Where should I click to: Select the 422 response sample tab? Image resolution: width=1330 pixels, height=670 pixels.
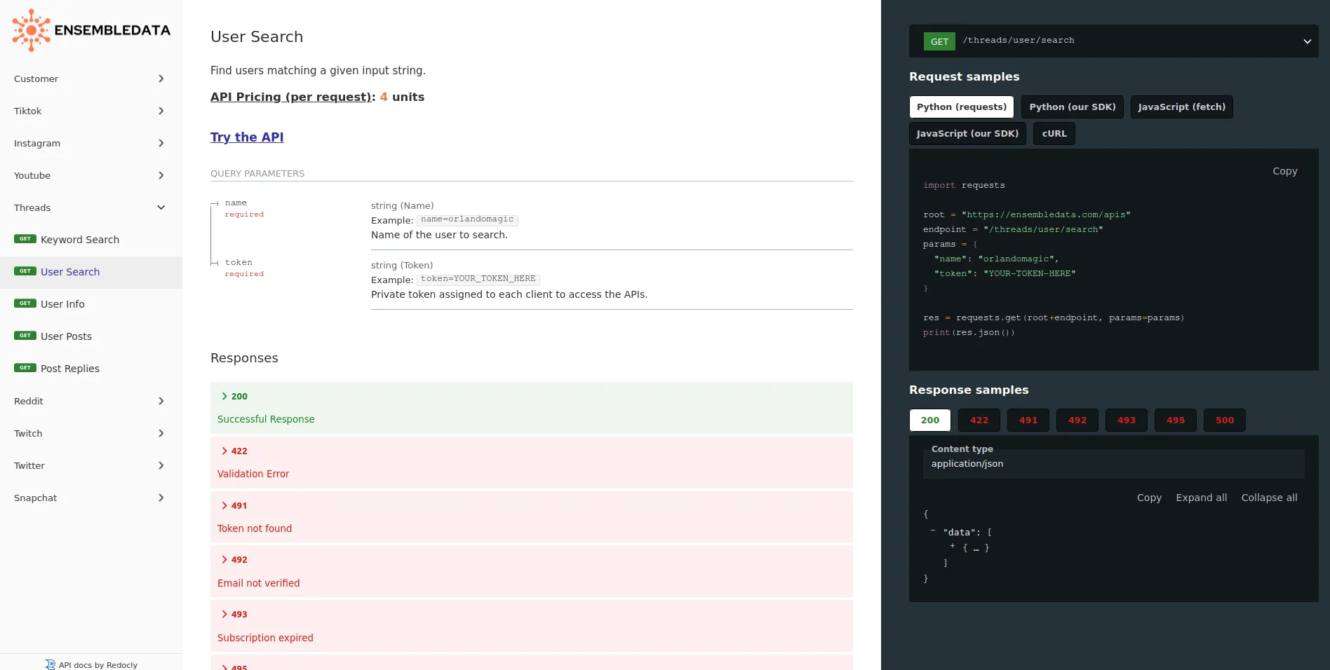click(x=979, y=420)
